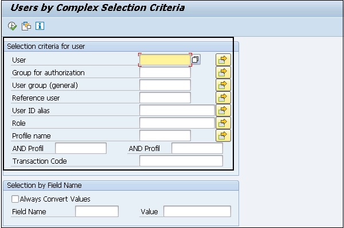Viewport: 344px width, 228px height.
Task: Open multiple selection for Profile name
Action: tap(223, 136)
